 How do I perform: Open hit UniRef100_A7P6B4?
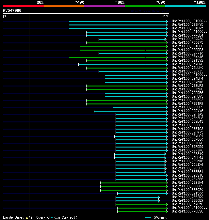(x=187, y=36)
